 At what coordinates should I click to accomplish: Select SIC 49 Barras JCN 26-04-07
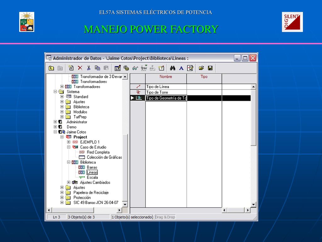coord(96,203)
